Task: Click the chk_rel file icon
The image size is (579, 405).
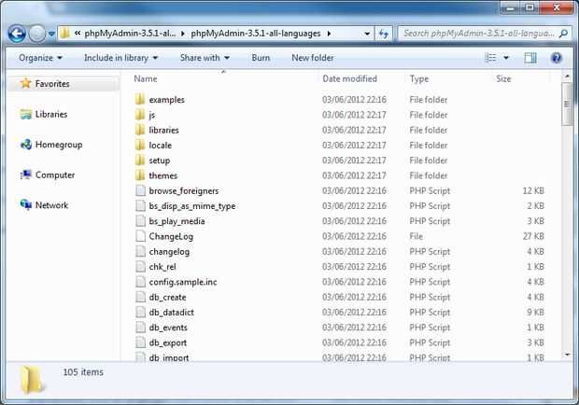Action: 140,266
